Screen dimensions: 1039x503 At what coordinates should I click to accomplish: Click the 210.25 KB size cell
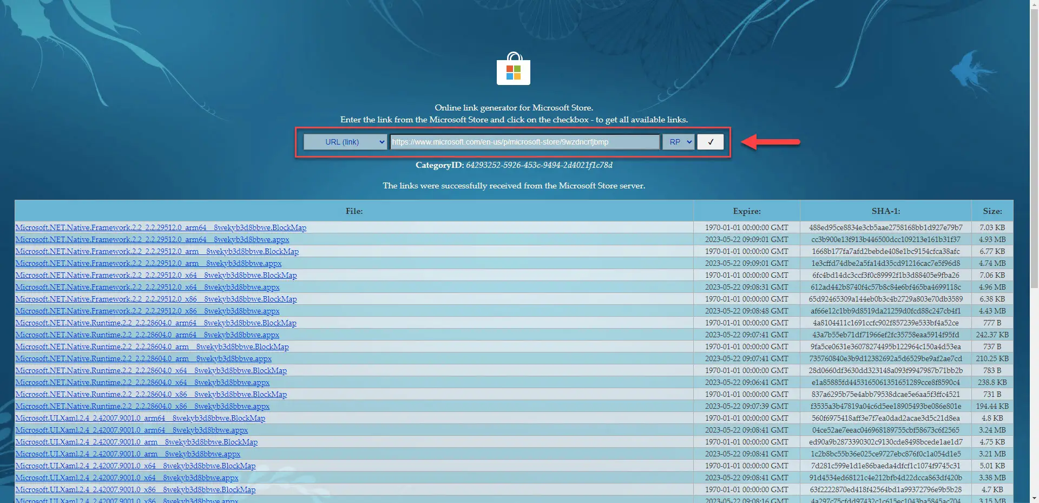tap(992, 358)
